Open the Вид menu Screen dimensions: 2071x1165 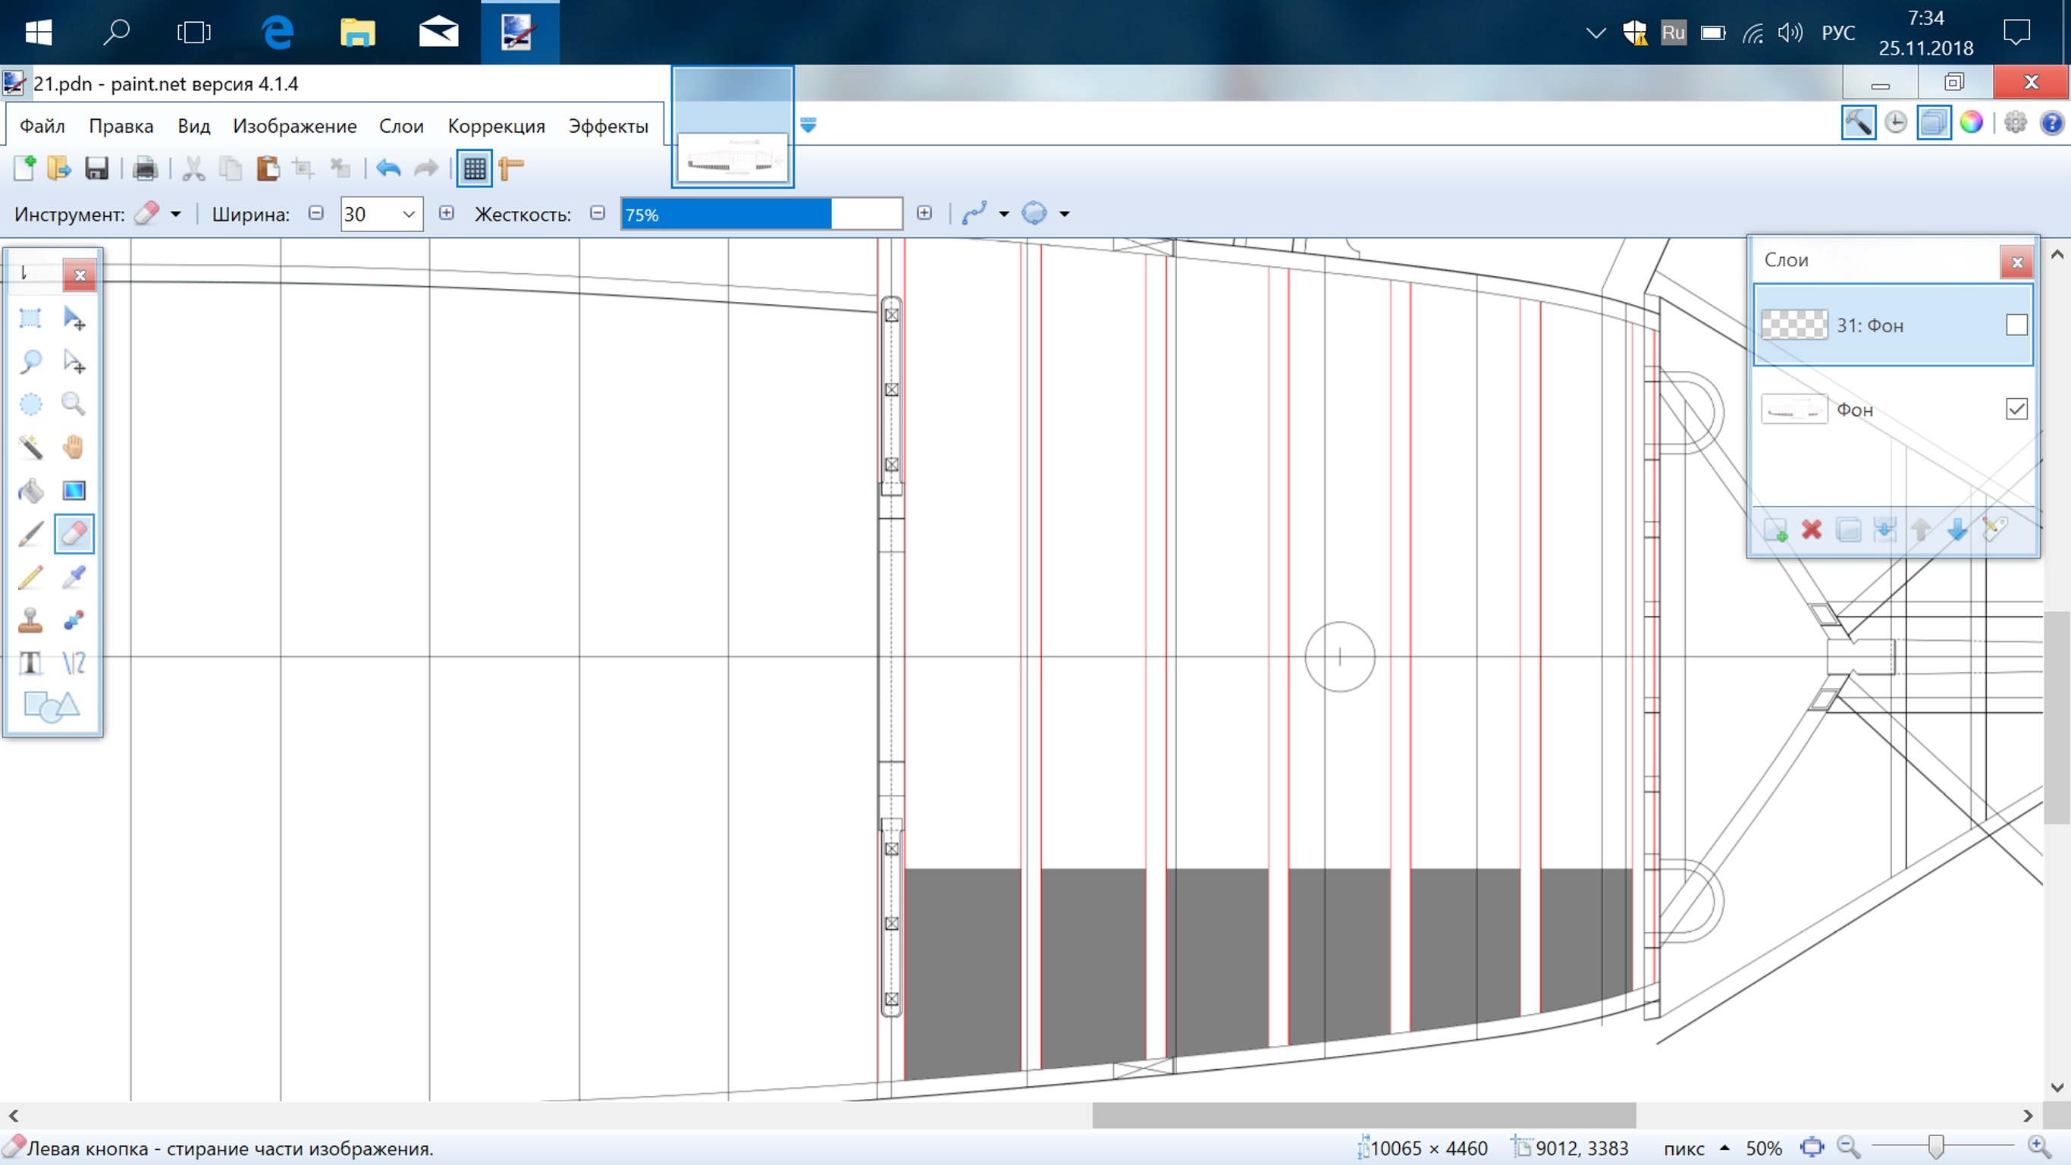pyautogui.click(x=194, y=126)
